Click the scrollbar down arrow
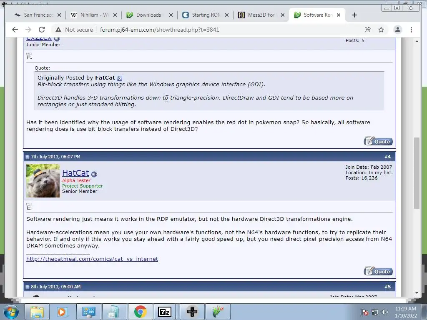This screenshot has width=427, height=320. click(x=417, y=293)
